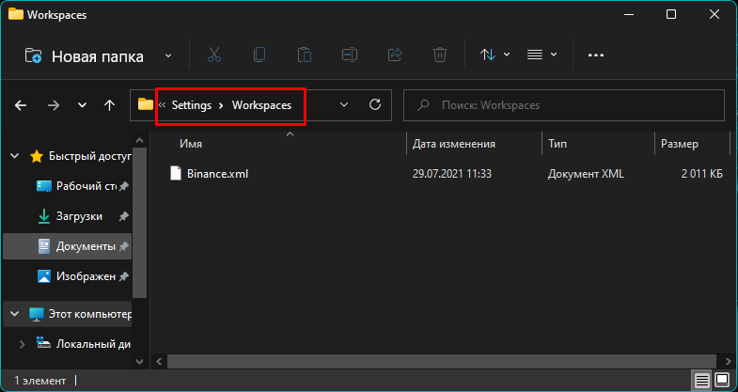This screenshot has height=392, width=738.
Task: Open the See more ellipsis menu
Action: pyautogui.click(x=595, y=55)
